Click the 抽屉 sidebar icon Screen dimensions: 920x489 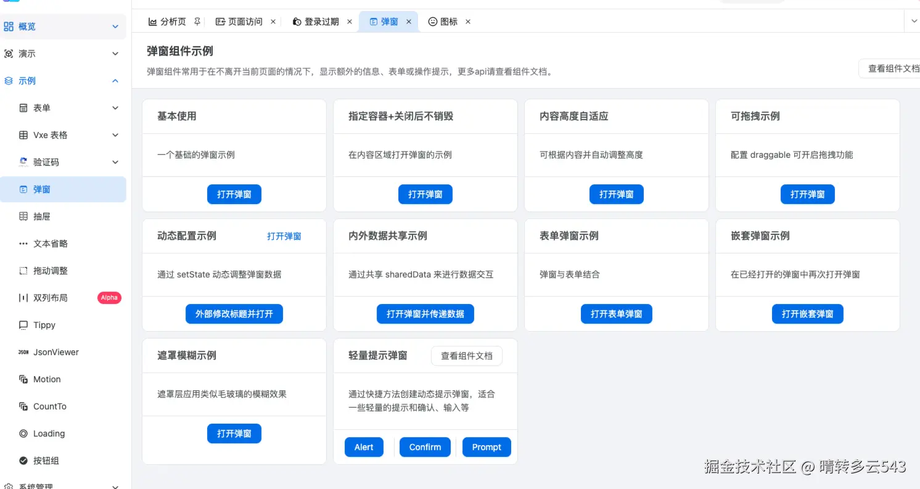coord(23,216)
